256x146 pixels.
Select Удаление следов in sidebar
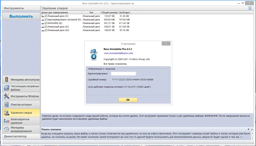21,113
